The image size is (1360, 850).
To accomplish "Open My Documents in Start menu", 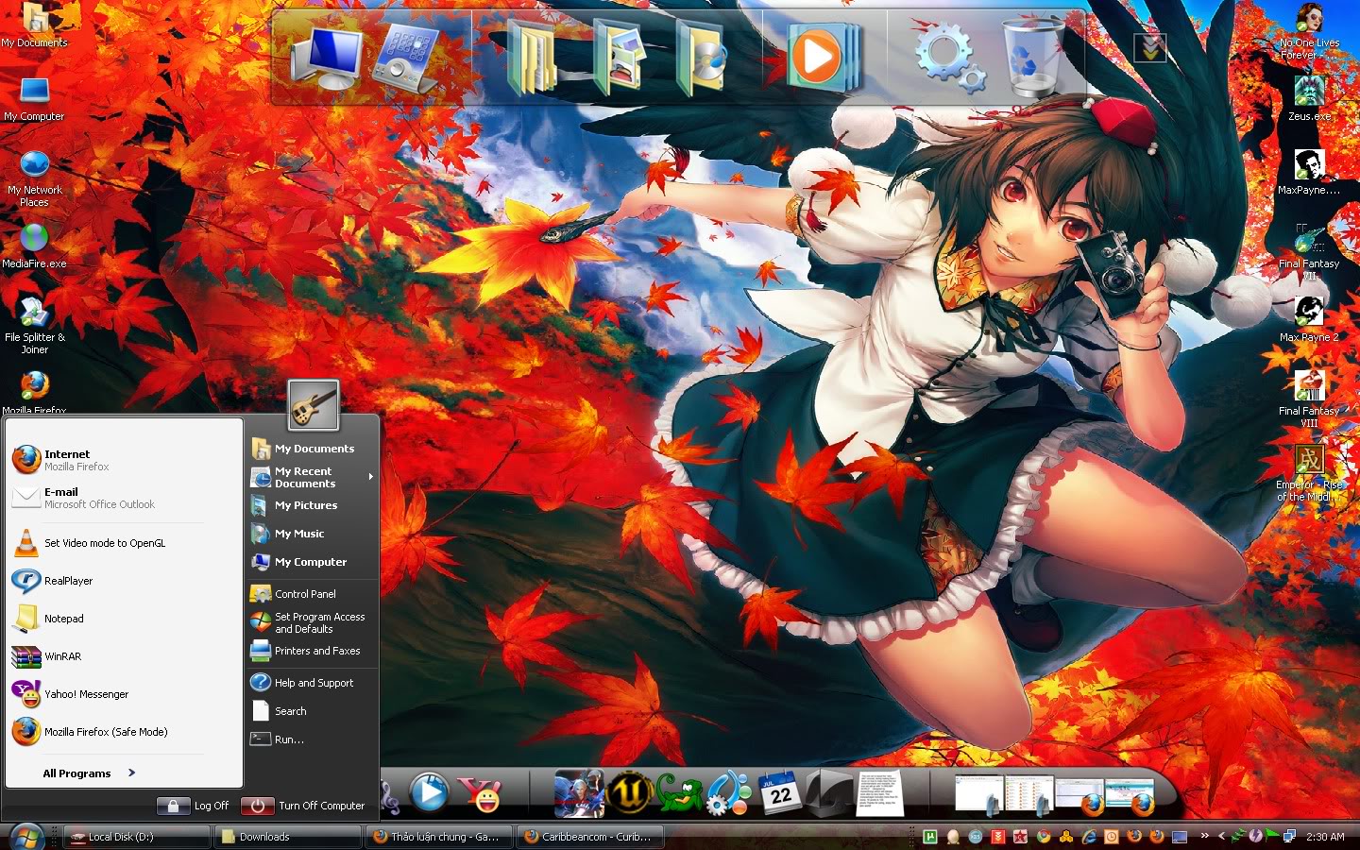I will (313, 449).
